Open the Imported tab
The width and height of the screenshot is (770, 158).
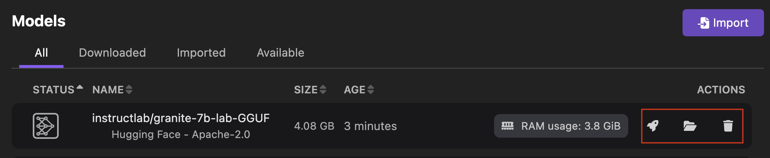201,53
